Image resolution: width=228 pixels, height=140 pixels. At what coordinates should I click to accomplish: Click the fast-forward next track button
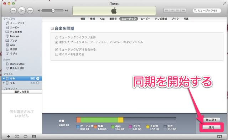click(30, 11)
